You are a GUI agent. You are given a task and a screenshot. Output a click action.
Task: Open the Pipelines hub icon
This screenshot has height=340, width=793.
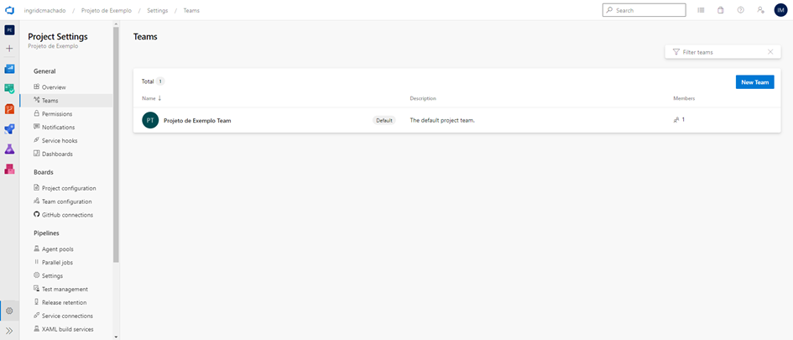9,129
